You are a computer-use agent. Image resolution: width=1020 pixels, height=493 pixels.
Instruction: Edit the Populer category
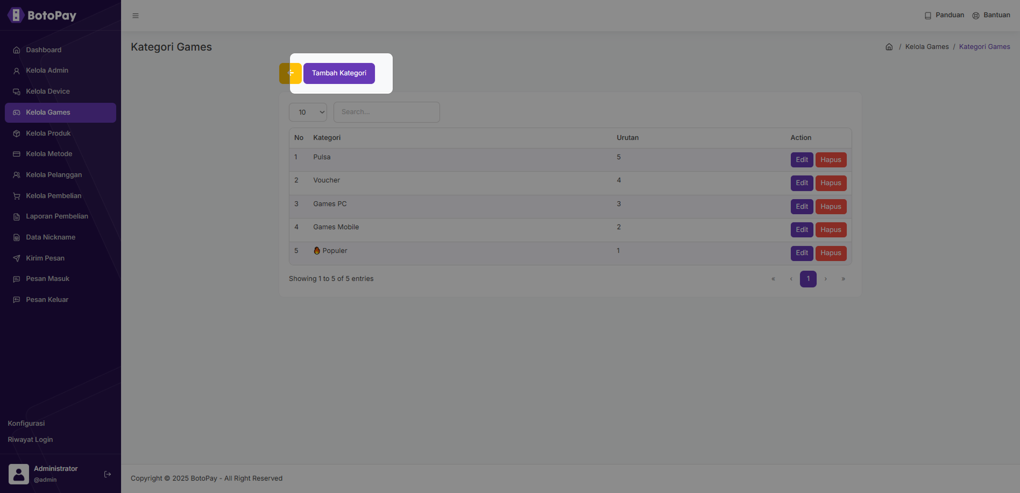point(802,253)
